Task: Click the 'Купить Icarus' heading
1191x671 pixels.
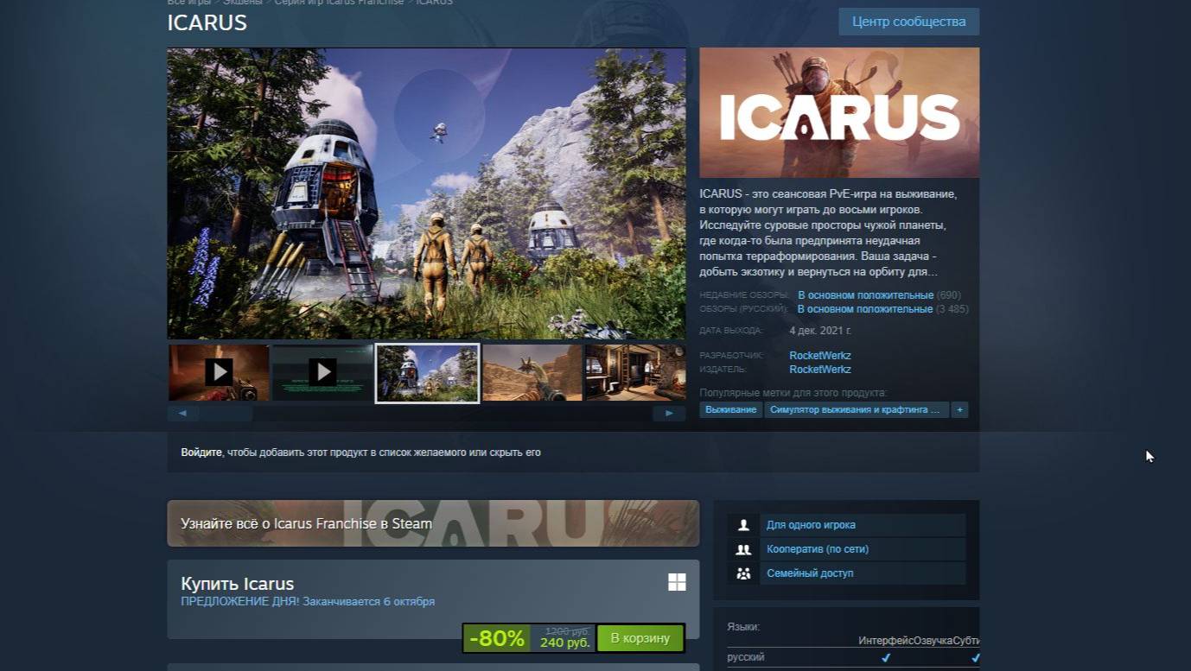Action: [238, 584]
